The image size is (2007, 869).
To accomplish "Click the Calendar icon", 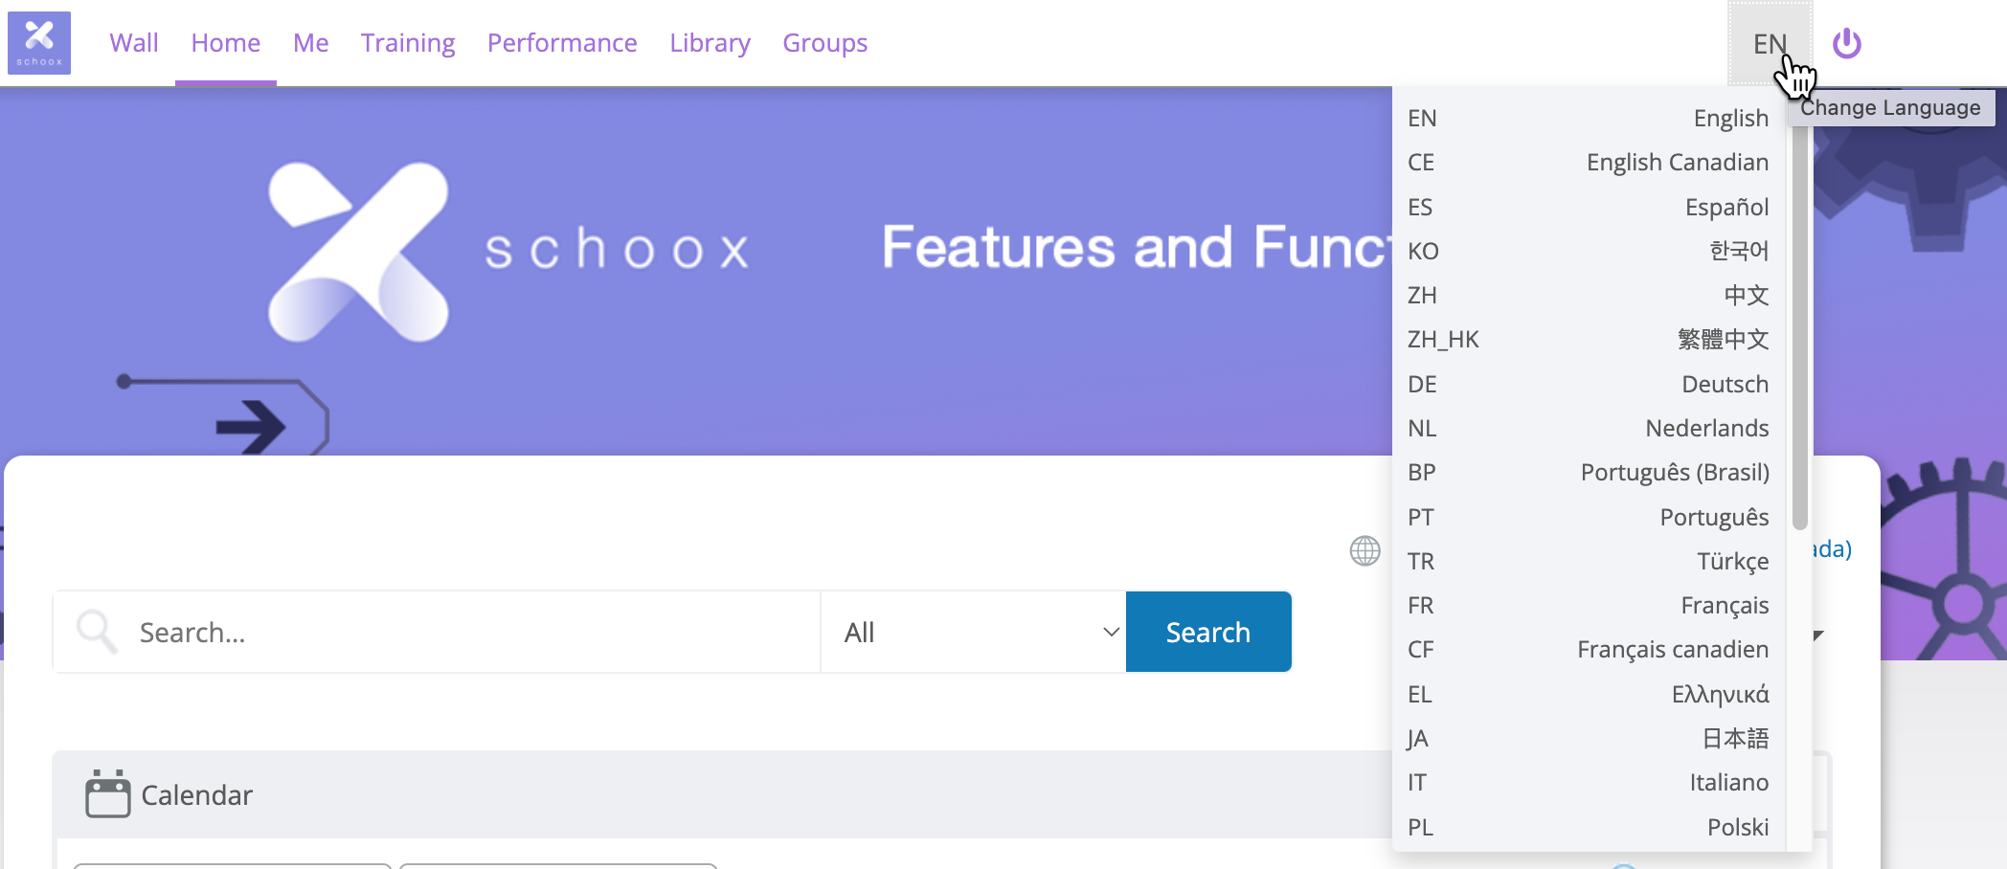I will (x=107, y=793).
